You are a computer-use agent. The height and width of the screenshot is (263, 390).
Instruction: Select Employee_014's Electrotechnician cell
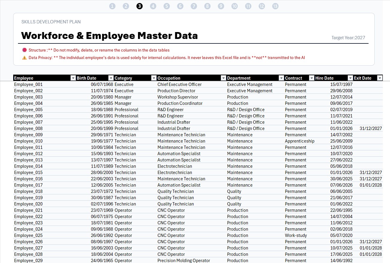tap(191, 166)
